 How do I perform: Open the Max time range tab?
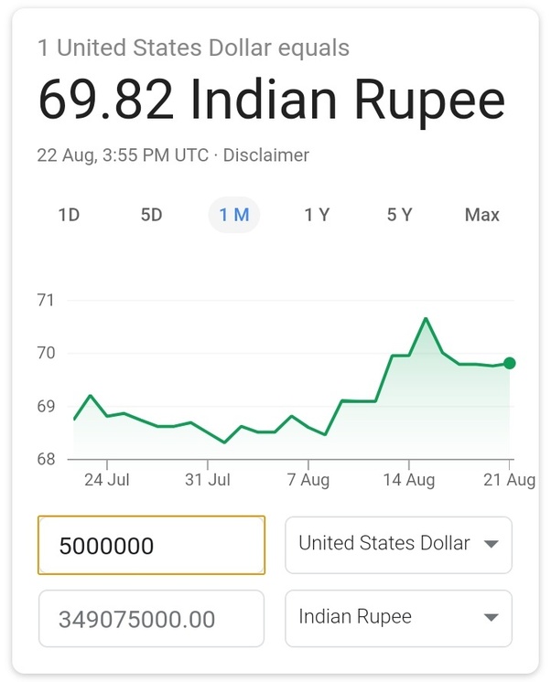click(481, 215)
